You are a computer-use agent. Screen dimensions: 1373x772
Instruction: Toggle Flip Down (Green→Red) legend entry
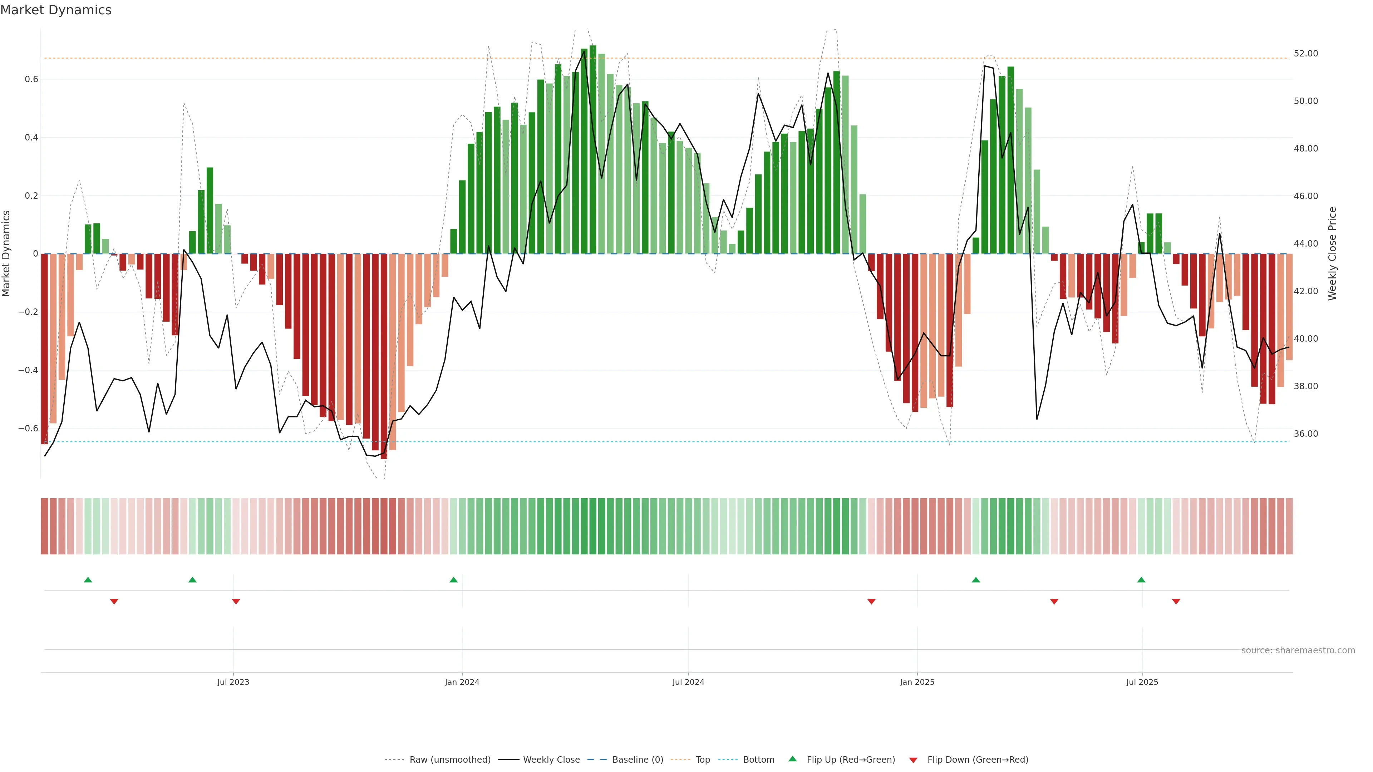(978, 760)
